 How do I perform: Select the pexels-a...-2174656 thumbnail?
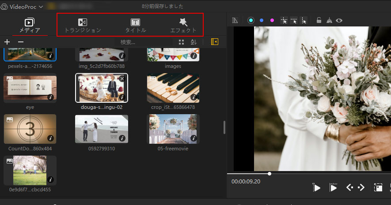pyautogui.click(x=30, y=55)
